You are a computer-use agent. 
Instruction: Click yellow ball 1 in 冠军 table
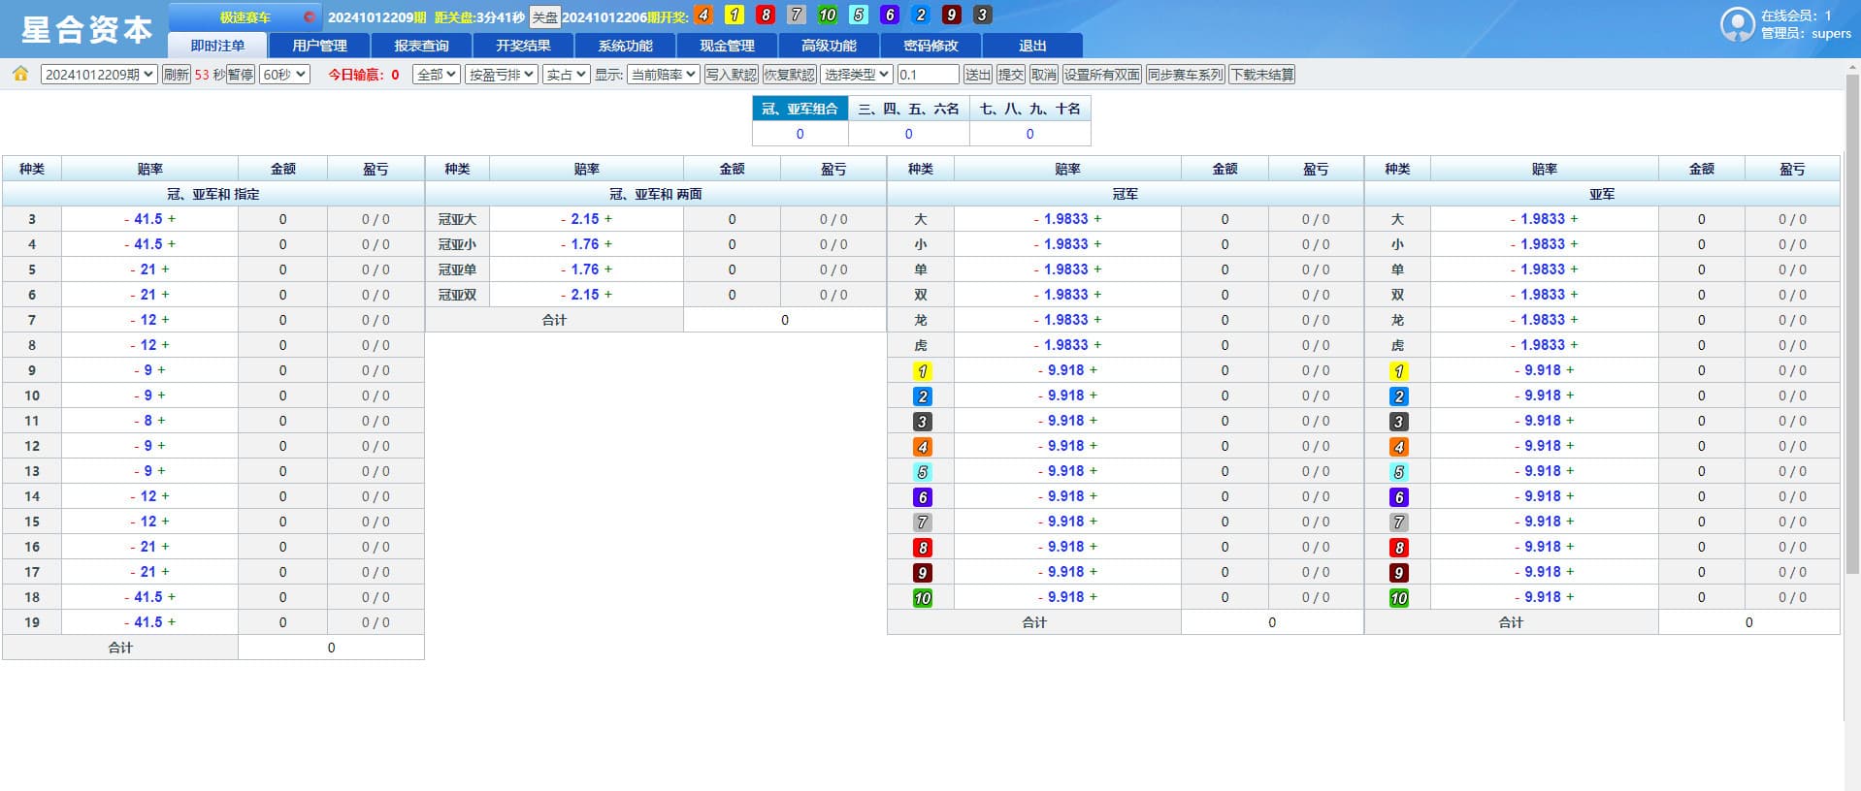(x=922, y=371)
